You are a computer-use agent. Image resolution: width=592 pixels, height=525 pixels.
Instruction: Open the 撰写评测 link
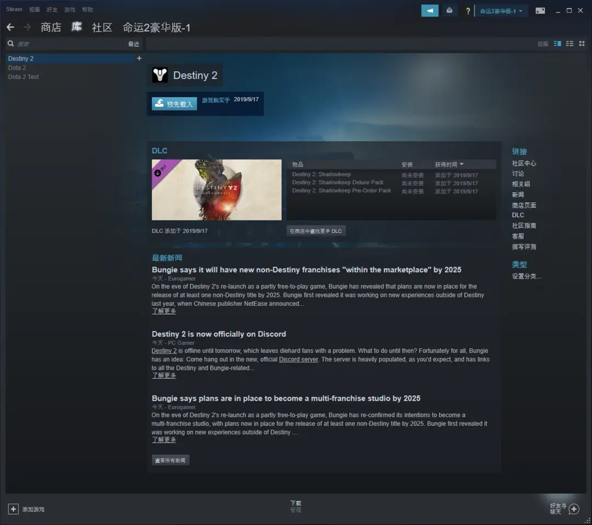(523, 247)
